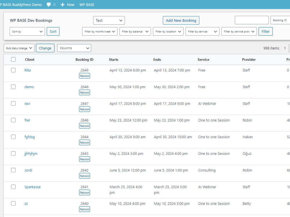The width and height of the screenshot is (290, 217).
Task: Click Rebook for booking 2641
Action: point(84,192)
